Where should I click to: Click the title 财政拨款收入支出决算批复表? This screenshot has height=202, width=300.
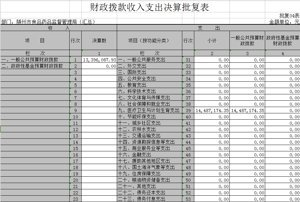150,8
